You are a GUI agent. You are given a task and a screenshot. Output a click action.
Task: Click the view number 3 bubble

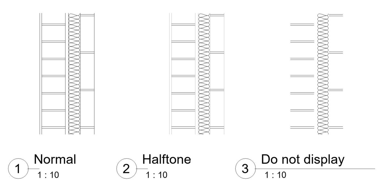pos(246,169)
